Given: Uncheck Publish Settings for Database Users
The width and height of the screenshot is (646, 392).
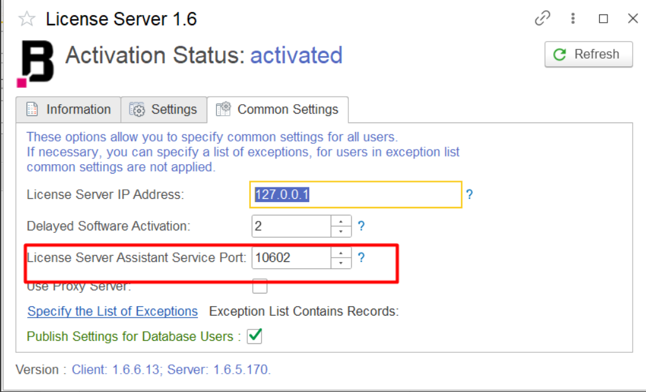Looking at the screenshot, I should [254, 336].
